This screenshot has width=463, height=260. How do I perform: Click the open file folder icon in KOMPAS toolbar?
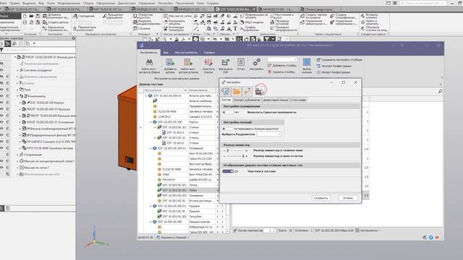(31, 16)
